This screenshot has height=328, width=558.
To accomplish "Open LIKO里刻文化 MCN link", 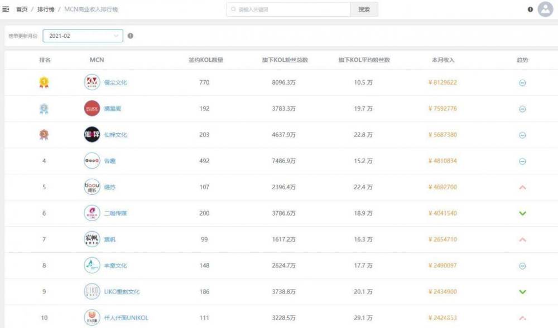I will point(122,292).
